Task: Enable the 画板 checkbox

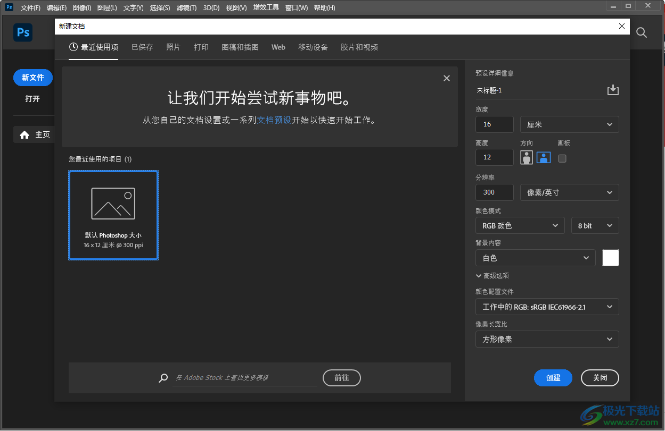Action: 562,158
